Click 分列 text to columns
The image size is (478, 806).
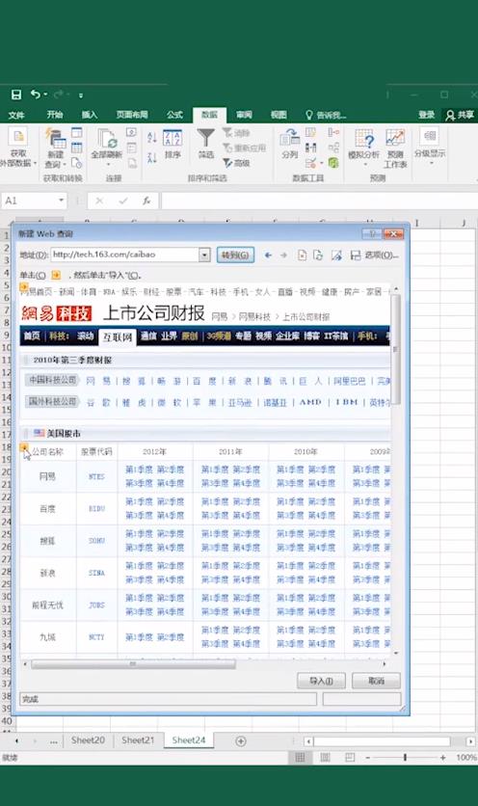coord(290,144)
